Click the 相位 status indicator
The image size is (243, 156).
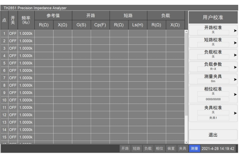pyautogui.click(x=159, y=148)
